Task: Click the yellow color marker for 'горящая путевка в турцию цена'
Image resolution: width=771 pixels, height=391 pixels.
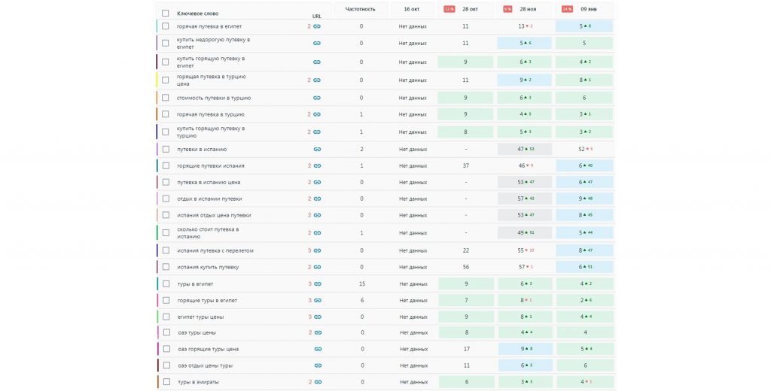Action: tap(157, 80)
